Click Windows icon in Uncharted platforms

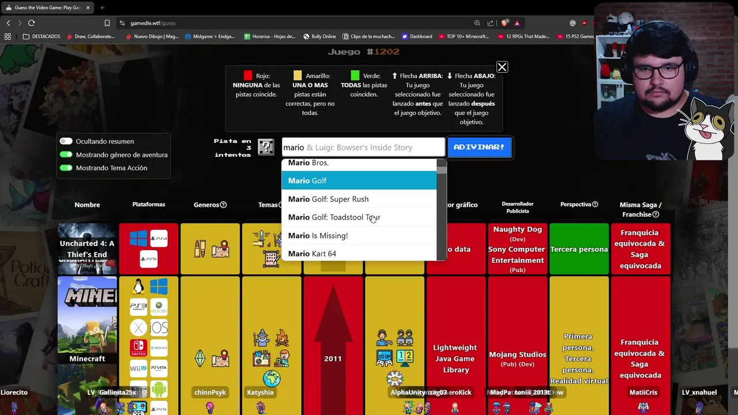(138, 239)
